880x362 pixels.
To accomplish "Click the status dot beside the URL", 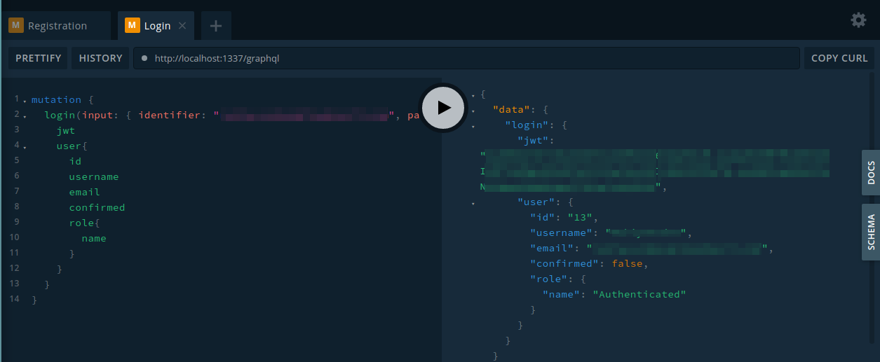I will 144,58.
